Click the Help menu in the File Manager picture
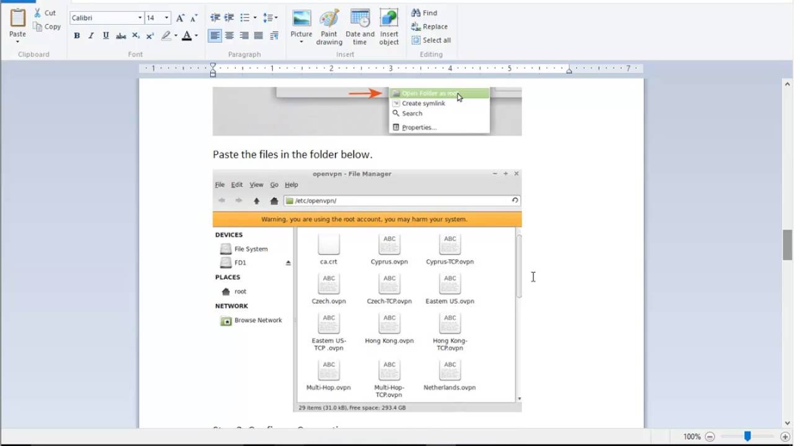 291,185
